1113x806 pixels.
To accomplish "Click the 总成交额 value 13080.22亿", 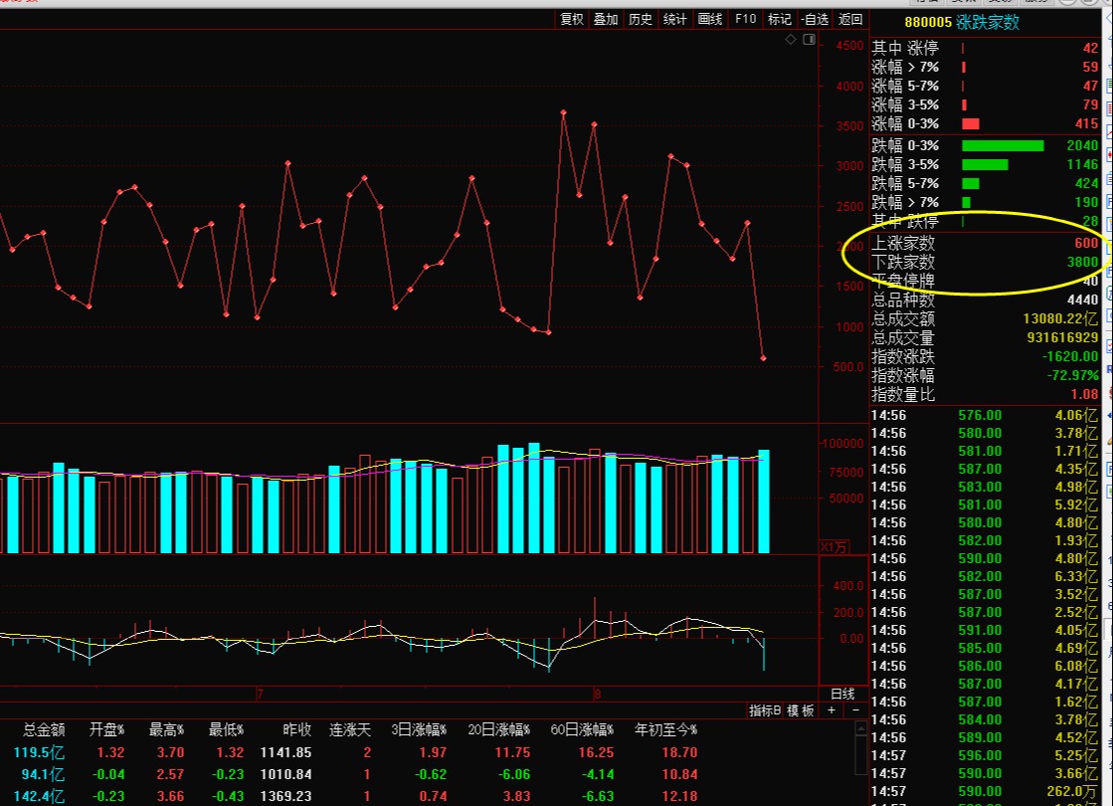I will [1060, 318].
